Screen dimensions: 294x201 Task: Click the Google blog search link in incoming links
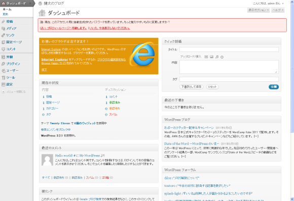click(x=90, y=199)
